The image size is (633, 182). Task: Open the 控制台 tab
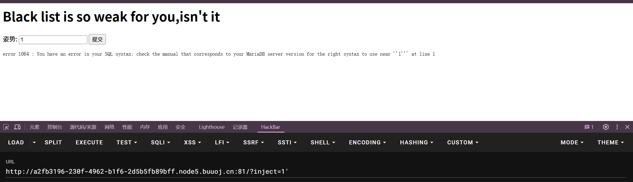tap(55, 127)
